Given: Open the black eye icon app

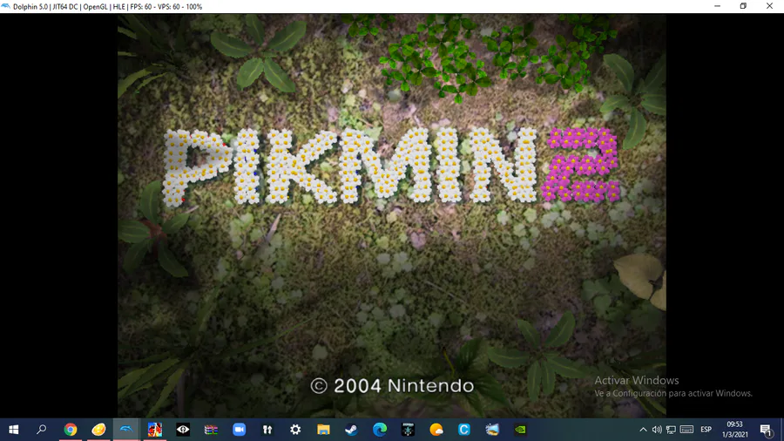Looking at the screenshot, I should point(183,430).
